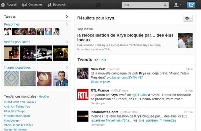Viewport: 201px width, 131px height.
Task: Play the fourth popular video
Action: [x=60, y=53]
